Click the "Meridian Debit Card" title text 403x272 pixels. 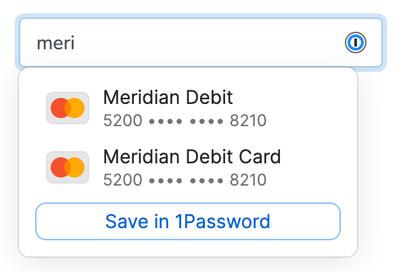click(192, 157)
